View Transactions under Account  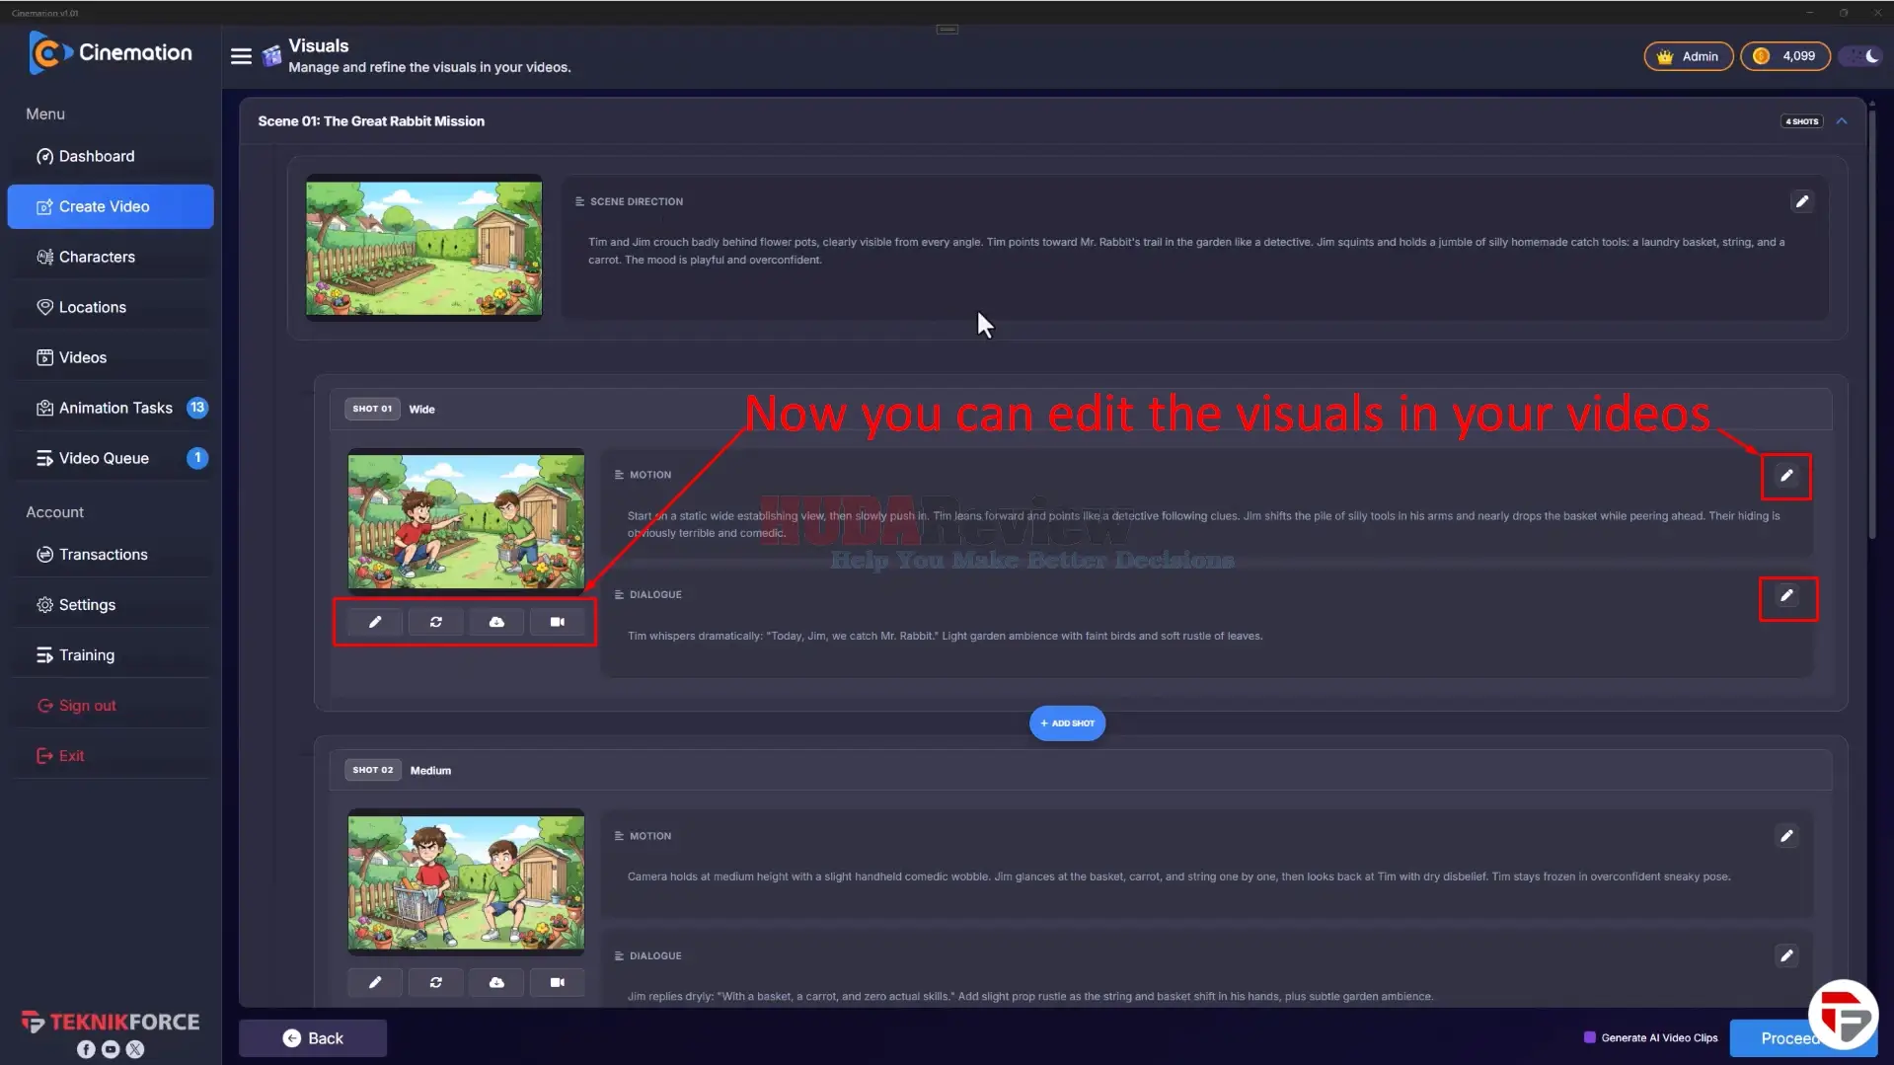click(x=111, y=555)
